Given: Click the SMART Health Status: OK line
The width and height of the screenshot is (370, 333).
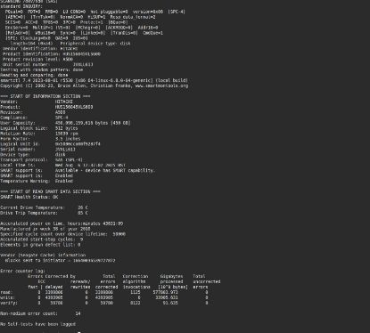Looking at the screenshot, I should [x=29, y=197].
